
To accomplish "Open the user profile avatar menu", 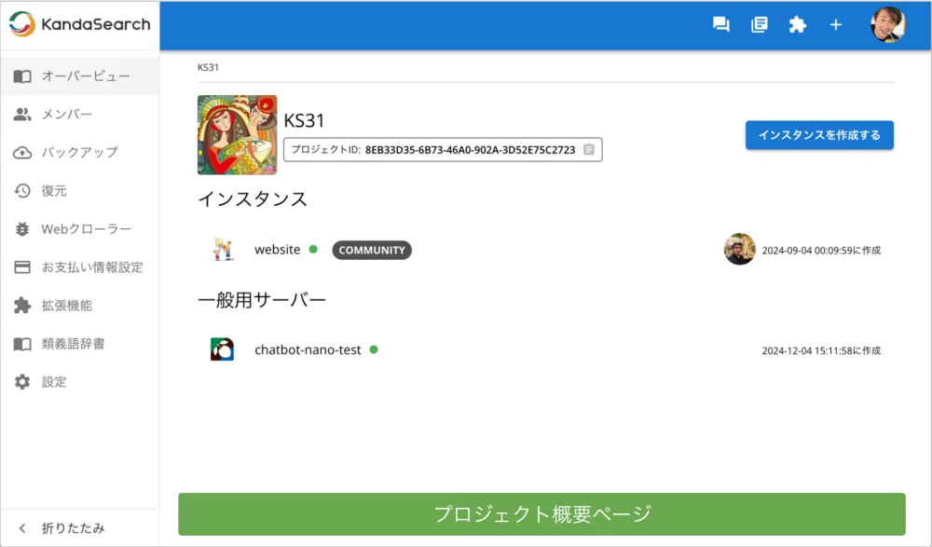I will (x=888, y=24).
